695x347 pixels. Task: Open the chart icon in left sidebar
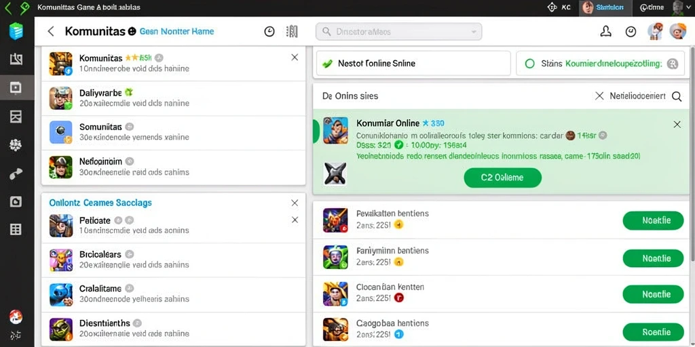click(x=16, y=58)
